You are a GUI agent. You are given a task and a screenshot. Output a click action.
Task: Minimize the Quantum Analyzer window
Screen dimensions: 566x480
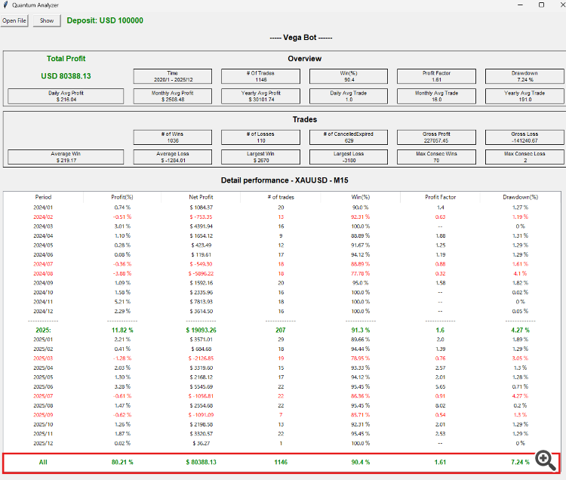520,5
